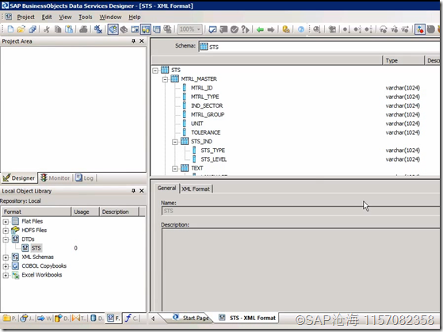Collapse the STS_IND node
Image resolution: width=443 pixels, height=332 pixels.
(175, 142)
